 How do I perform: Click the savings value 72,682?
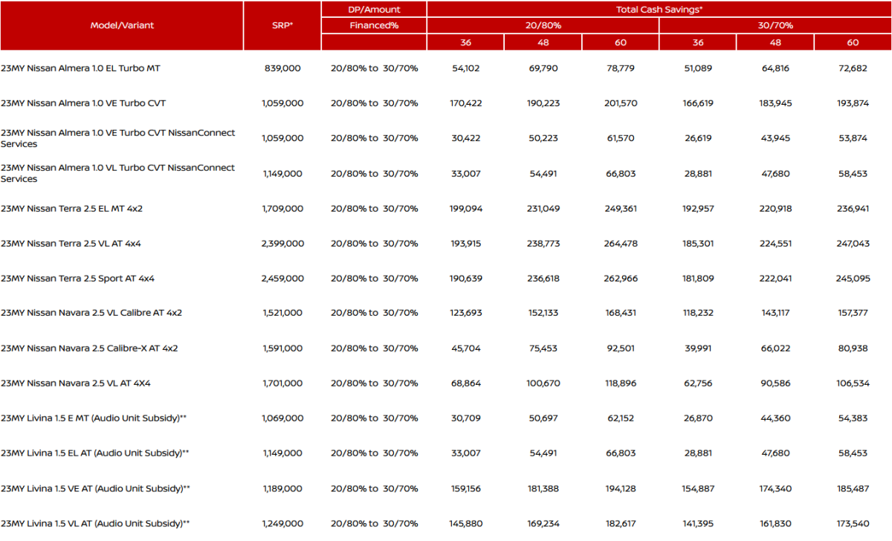tap(853, 68)
